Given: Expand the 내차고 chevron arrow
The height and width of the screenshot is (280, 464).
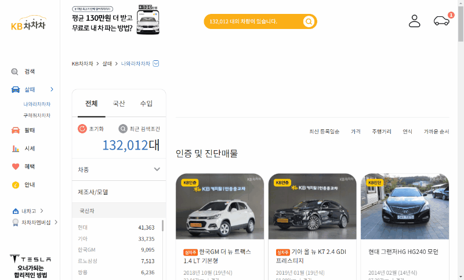Looking at the screenshot, I should [x=42, y=211].
